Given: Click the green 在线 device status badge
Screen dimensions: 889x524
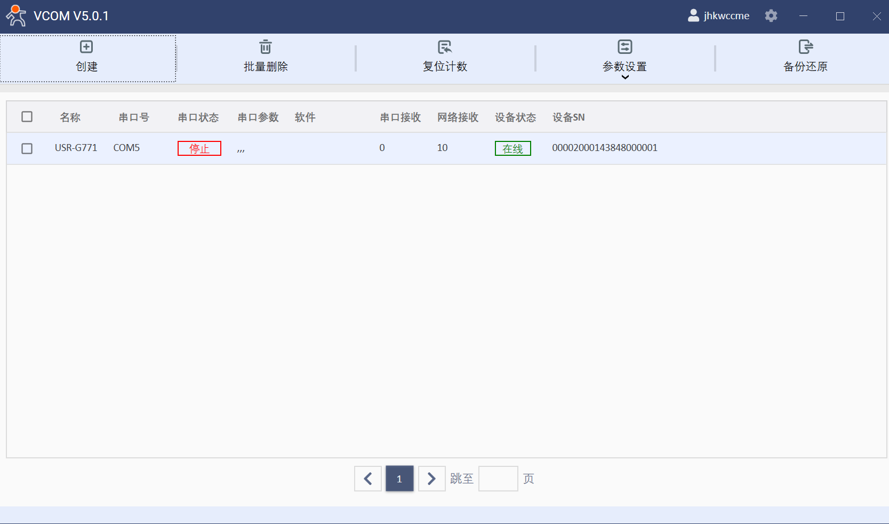Looking at the screenshot, I should pos(512,148).
